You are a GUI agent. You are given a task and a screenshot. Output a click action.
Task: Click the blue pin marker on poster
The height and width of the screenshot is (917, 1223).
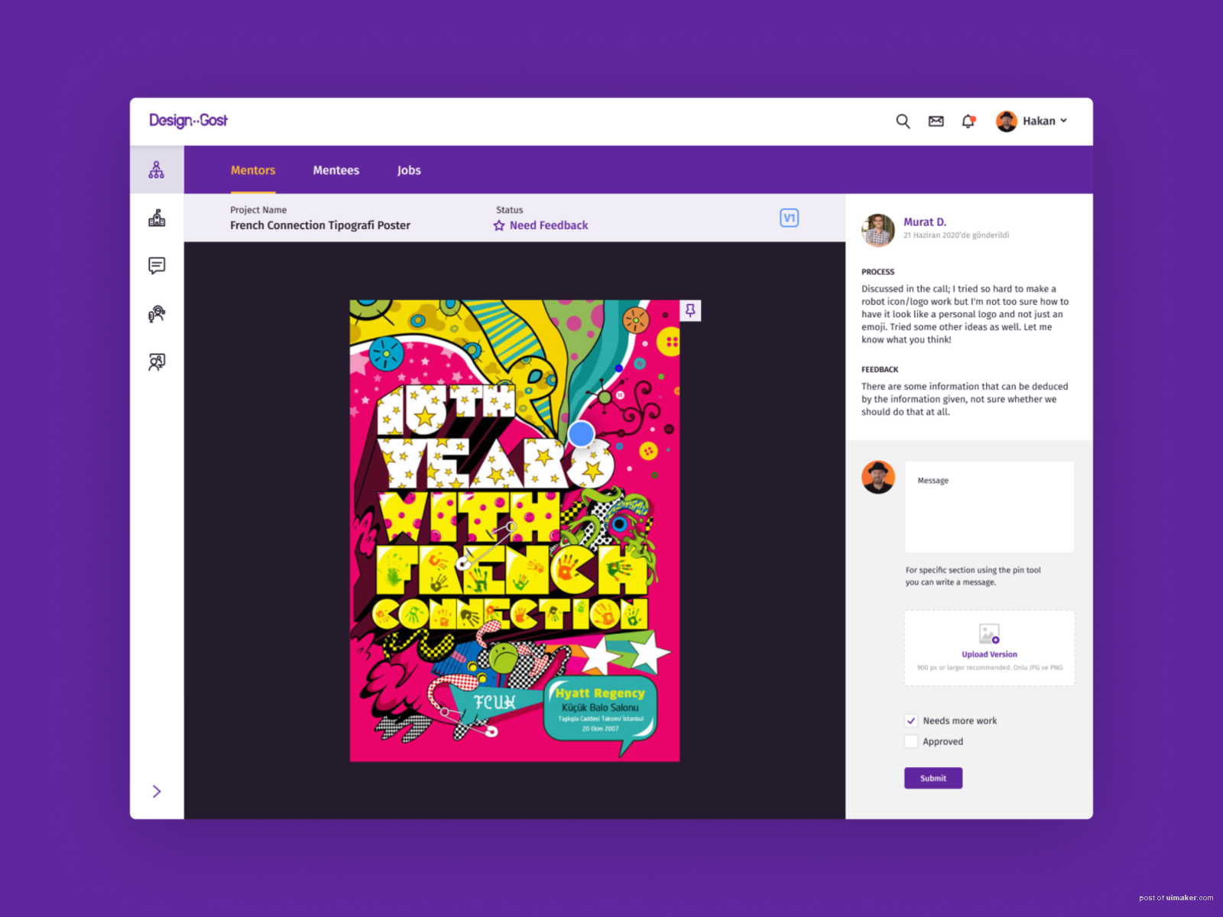click(x=582, y=434)
